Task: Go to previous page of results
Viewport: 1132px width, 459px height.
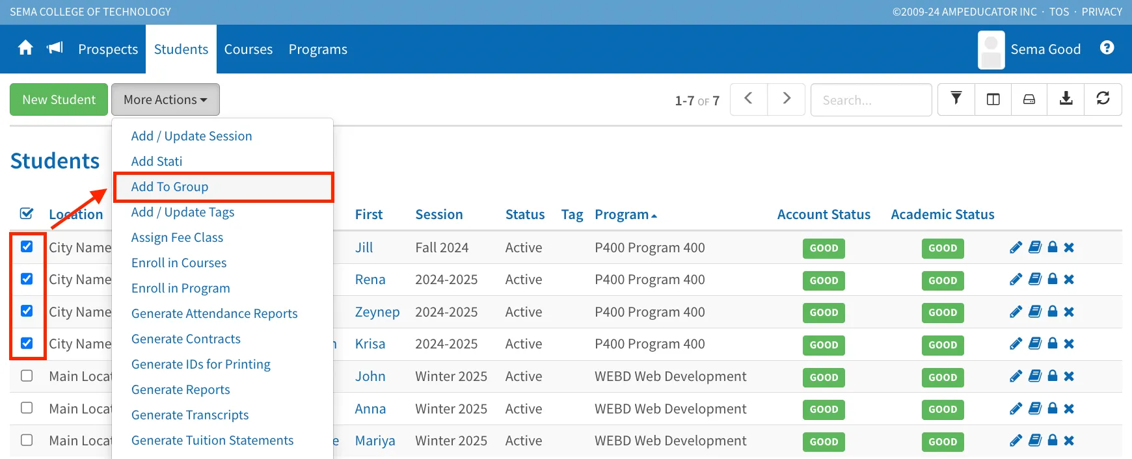Action: point(749,99)
